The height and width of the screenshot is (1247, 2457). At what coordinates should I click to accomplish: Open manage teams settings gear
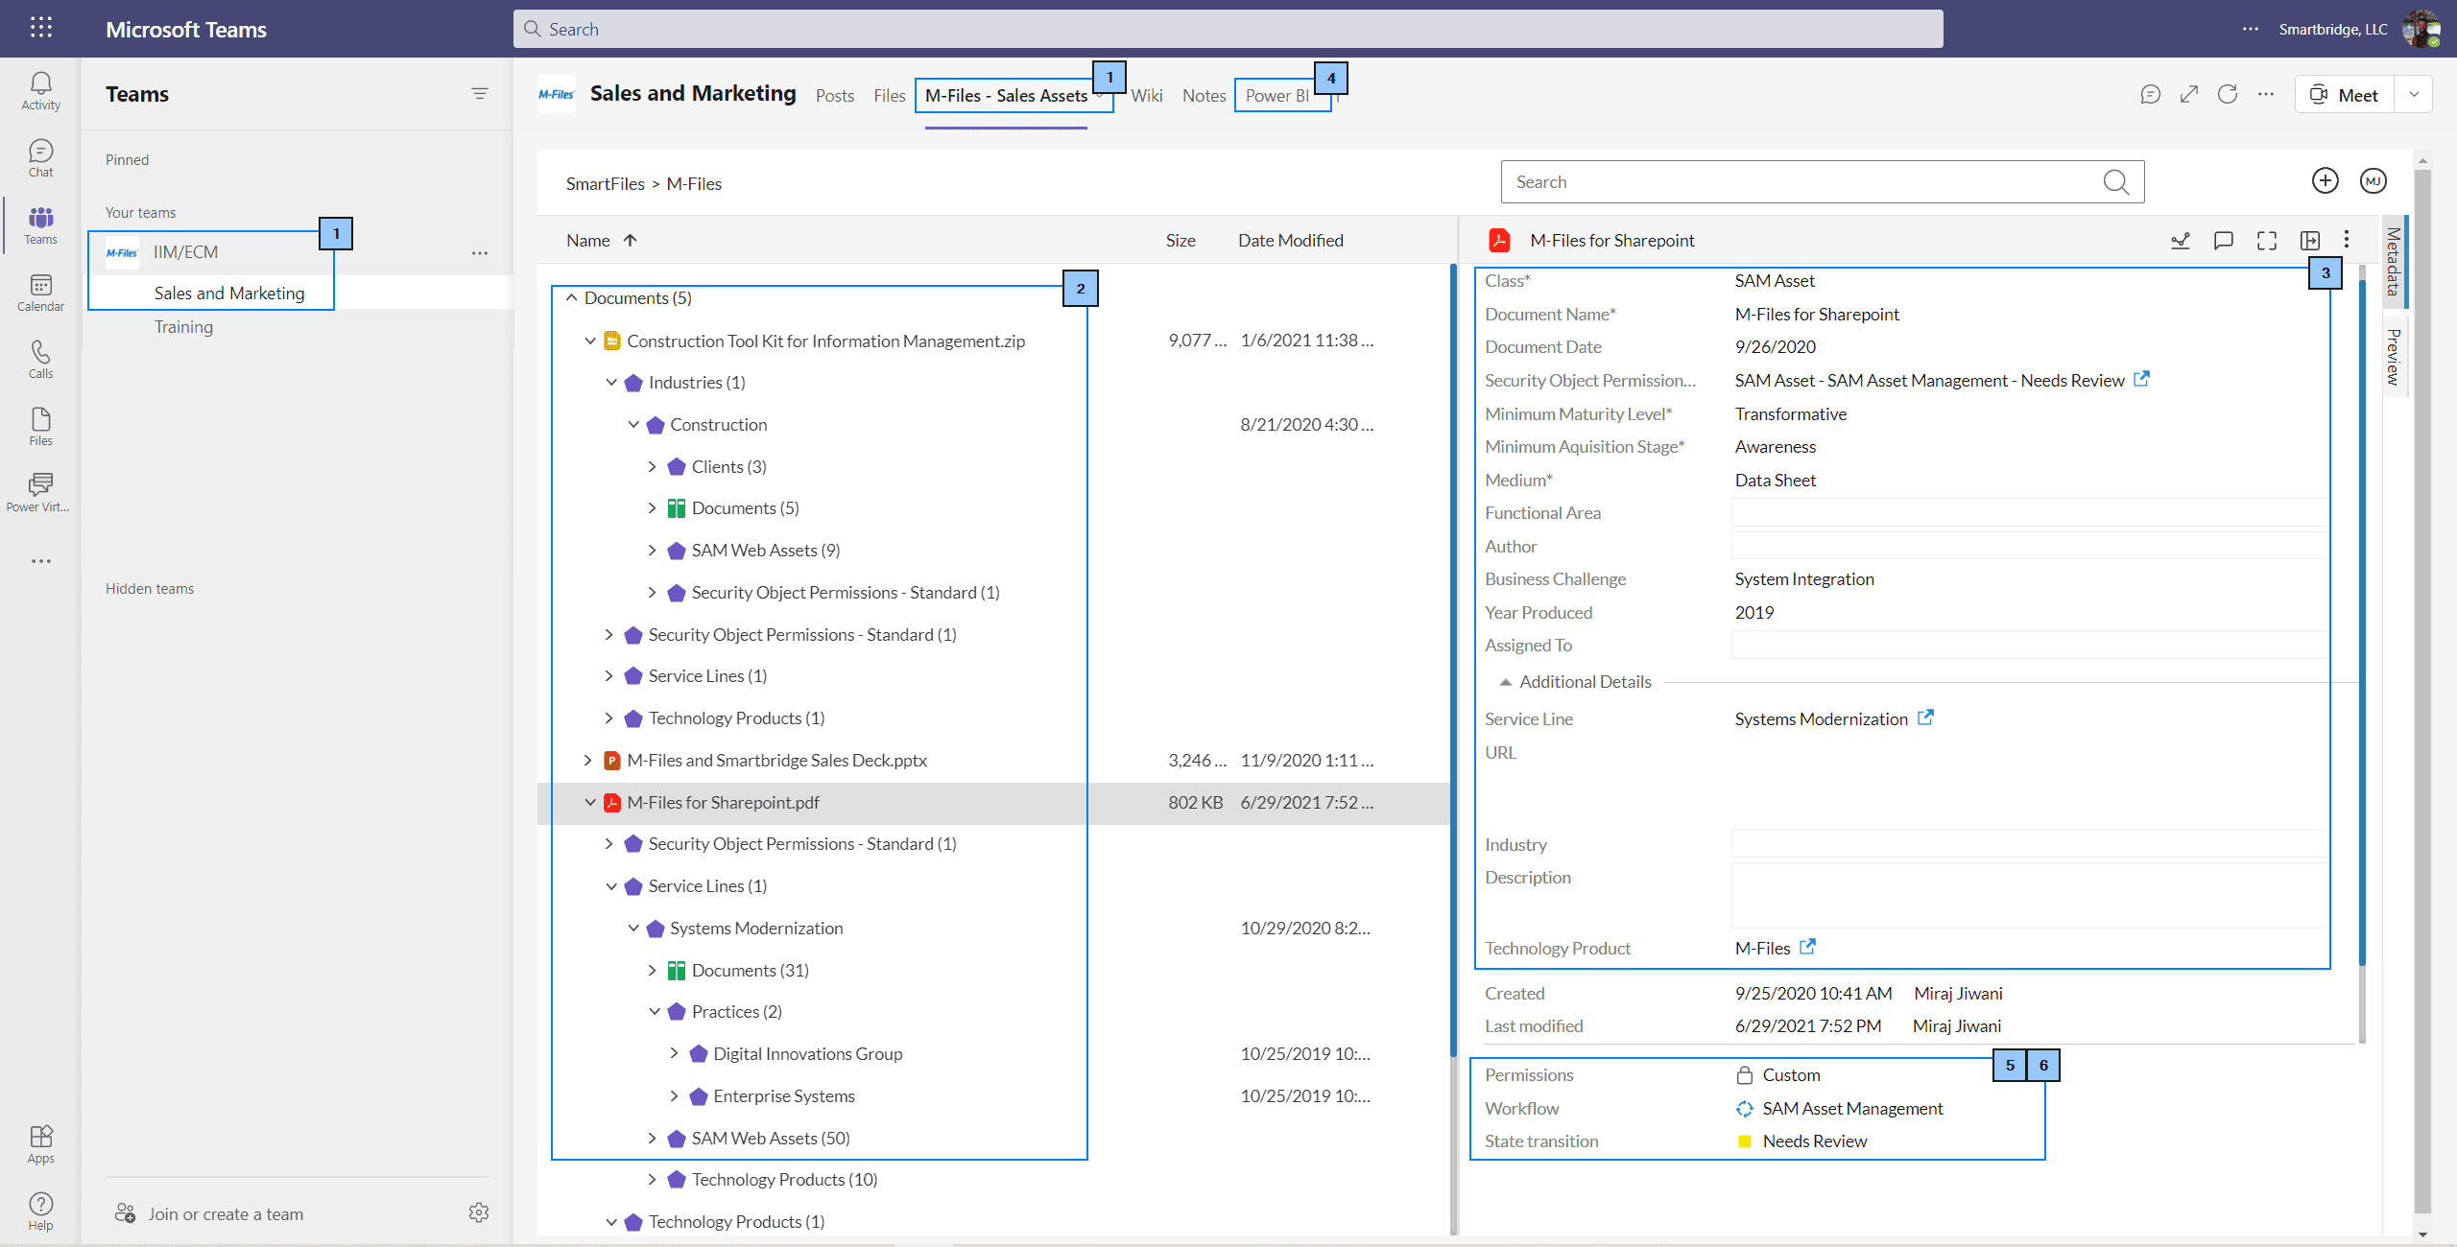coord(479,1213)
